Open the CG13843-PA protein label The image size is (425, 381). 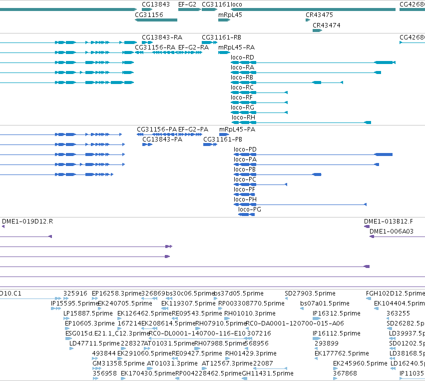(162, 139)
